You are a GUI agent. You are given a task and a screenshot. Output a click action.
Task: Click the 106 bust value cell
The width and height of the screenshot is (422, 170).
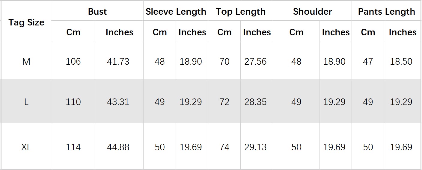click(73, 61)
